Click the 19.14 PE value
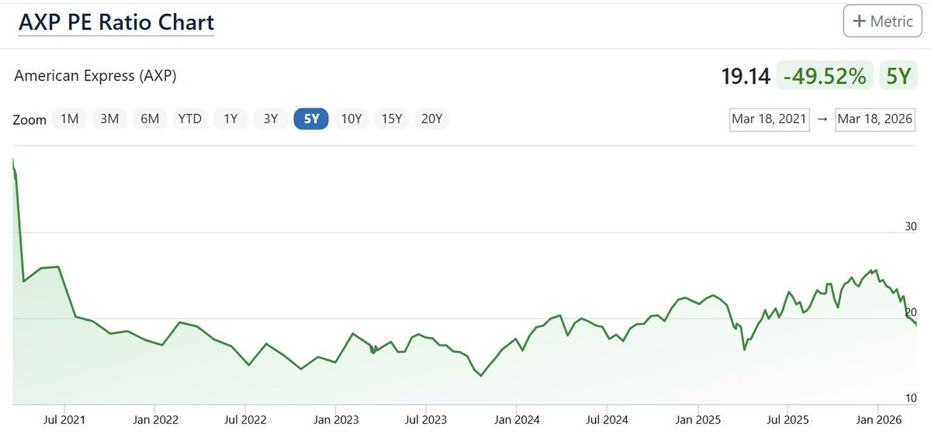Image resolution: width=931 pixels, height=448 pixels. pyautogui.click(x=746, y=76)
